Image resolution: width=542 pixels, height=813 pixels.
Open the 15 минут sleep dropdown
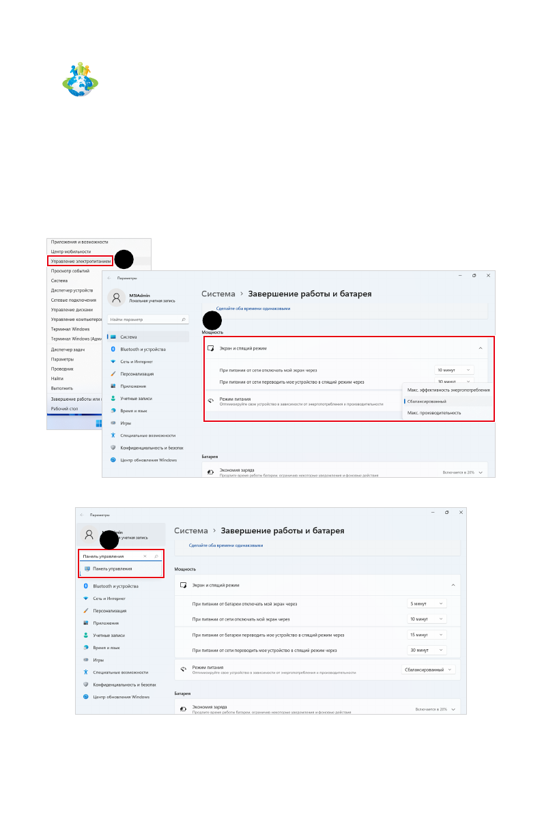(427, 635)
